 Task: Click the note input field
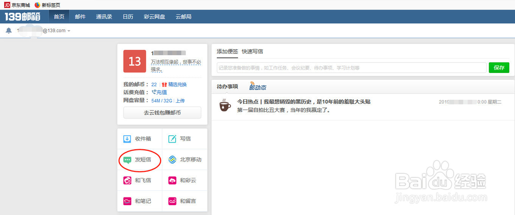coord(351,67)
